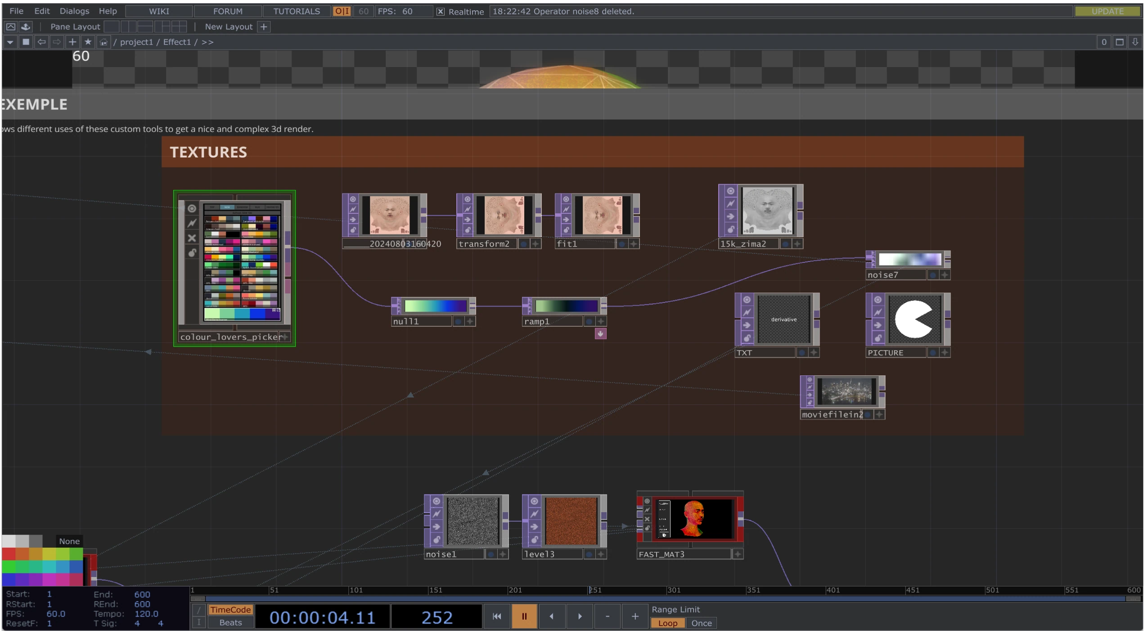The image size is (1148, 631).
Task: Switch to TimeCode display mode
Action: click(x=230, y=609)
